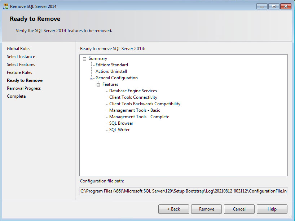Select SQL Browser feature entry
The height and width of the screenshot is (221, 295).
[x=121, y=123]
